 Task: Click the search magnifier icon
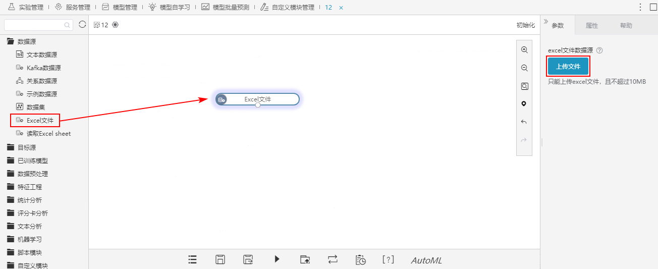[x=67, y=25]
